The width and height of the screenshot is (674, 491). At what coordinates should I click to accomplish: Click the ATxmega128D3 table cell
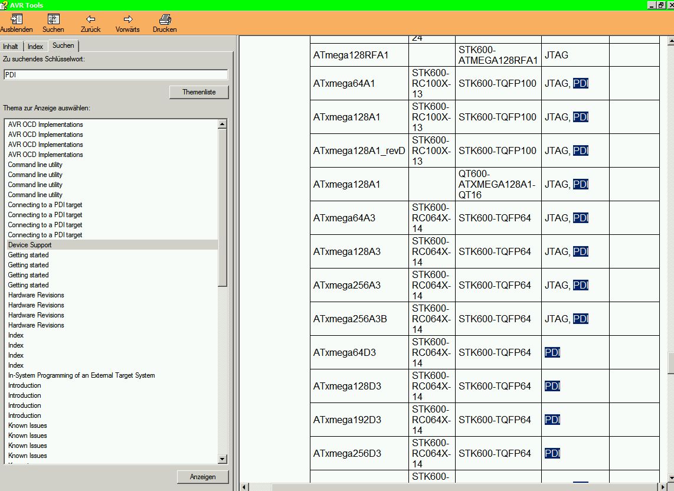coord(359,386)
